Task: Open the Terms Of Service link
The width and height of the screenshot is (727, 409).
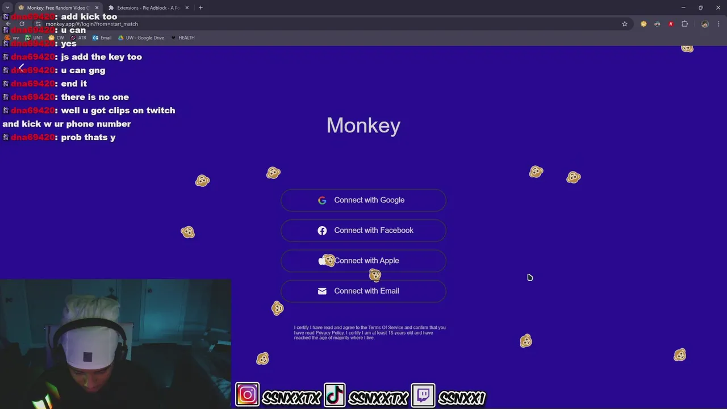Action: pyautogui.click(x=385, y=328)
